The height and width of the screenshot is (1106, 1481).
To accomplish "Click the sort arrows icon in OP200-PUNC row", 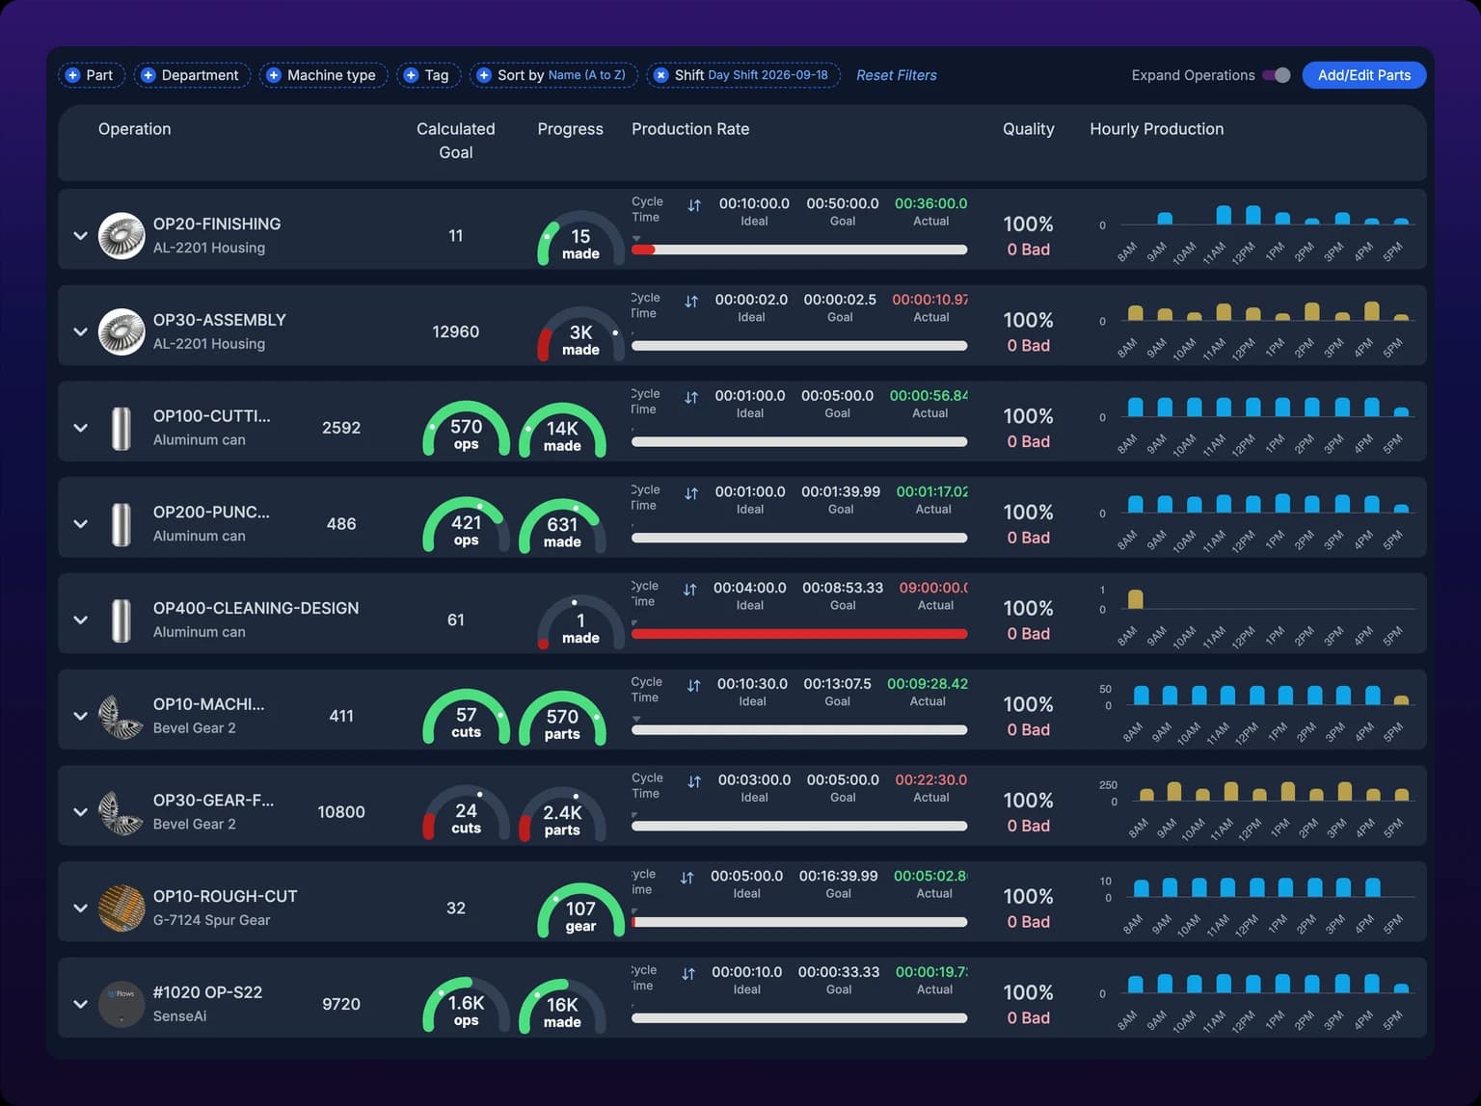I will click(x=691, y=493).
